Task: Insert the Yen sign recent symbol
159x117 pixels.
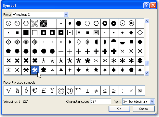Action: tap(52, 90)
